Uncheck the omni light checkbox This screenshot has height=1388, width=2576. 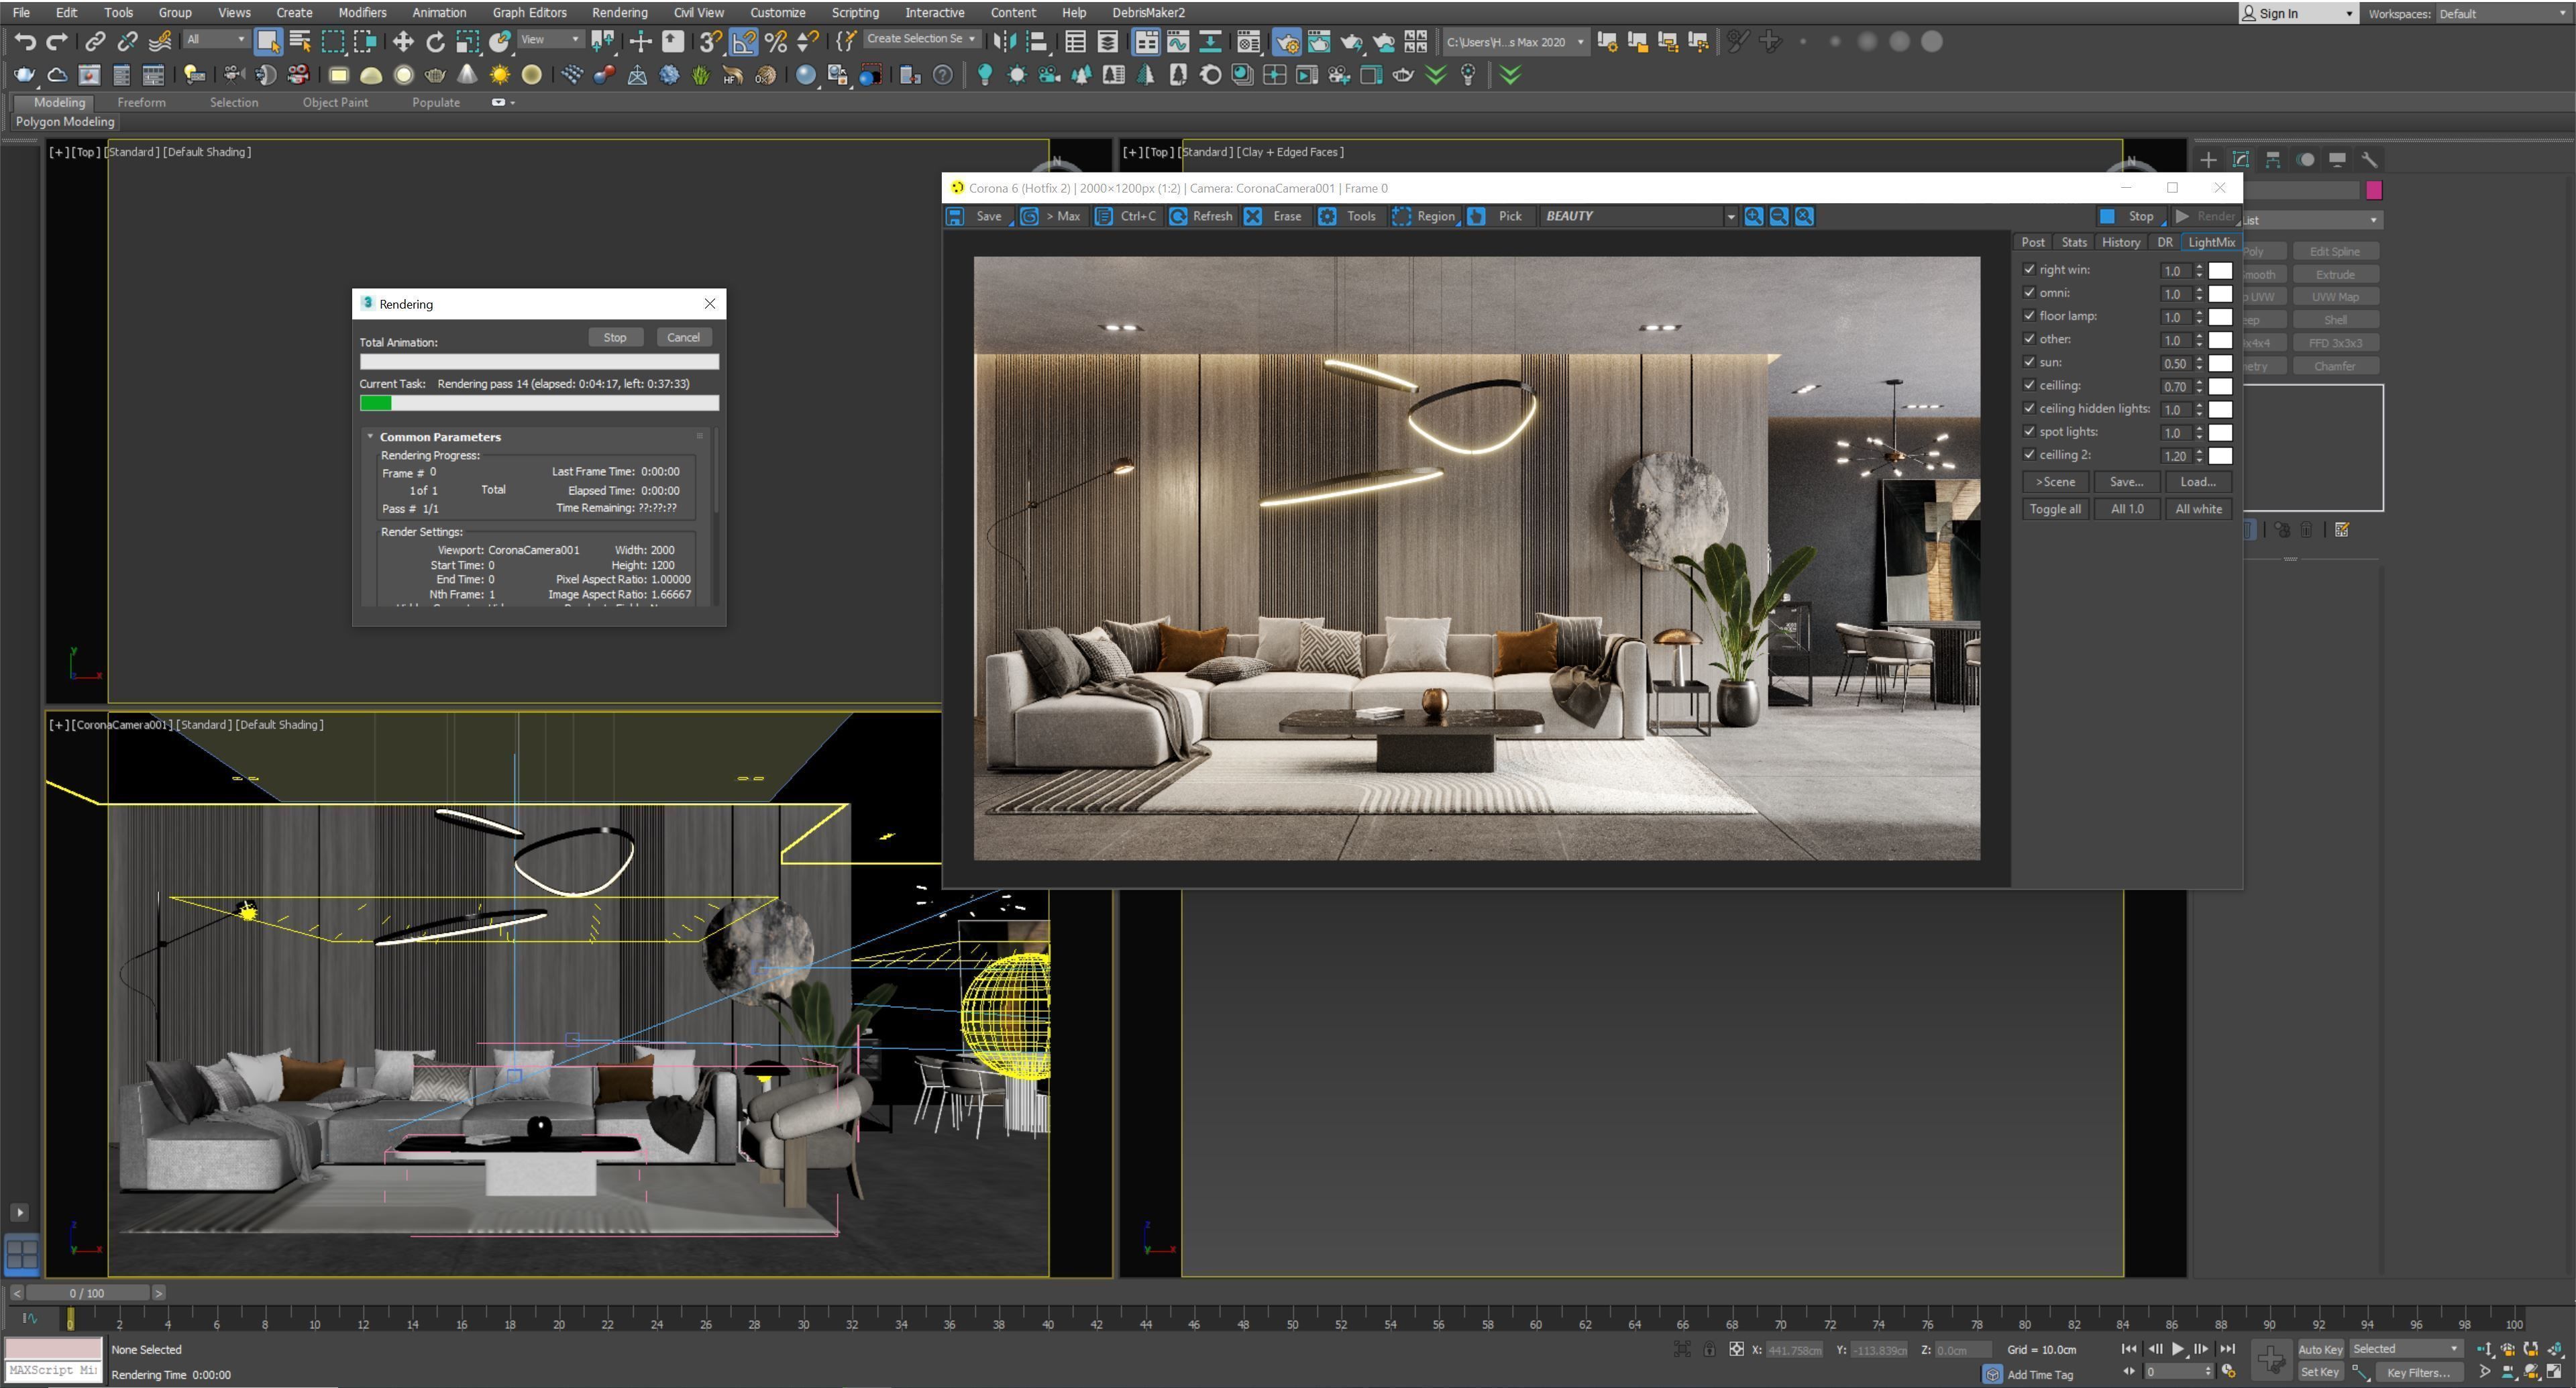pyautogui.click(x=2029, y=292)
